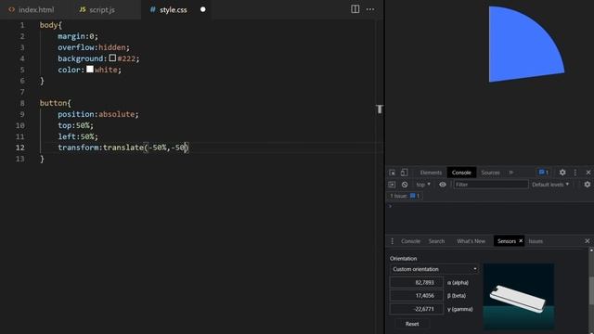594x334 pixels.
Task: Click the #222 background color swatch
Action: point(112,58)
